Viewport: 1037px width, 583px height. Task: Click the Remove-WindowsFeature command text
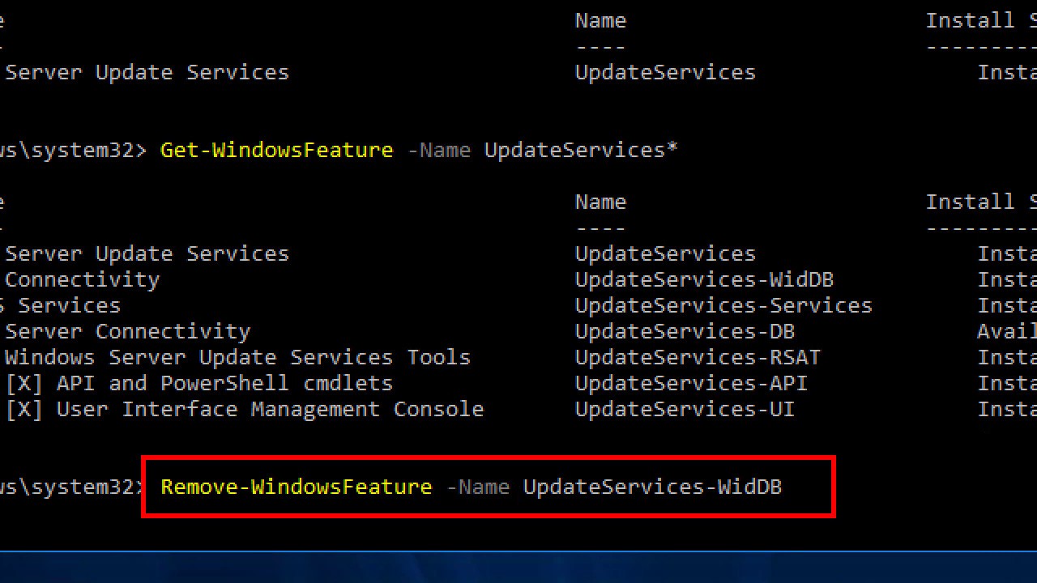click(x=296, y=487)
